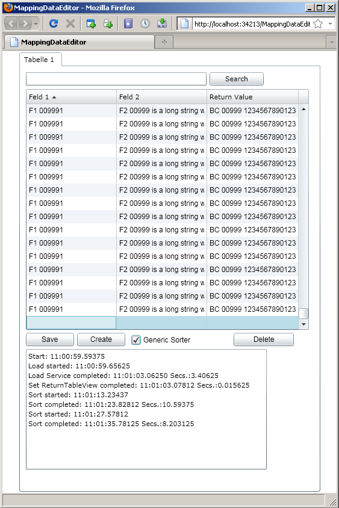The image size is (339, 508).
Task: Select the Tabelle 1 tab
Action: point(39,60)
